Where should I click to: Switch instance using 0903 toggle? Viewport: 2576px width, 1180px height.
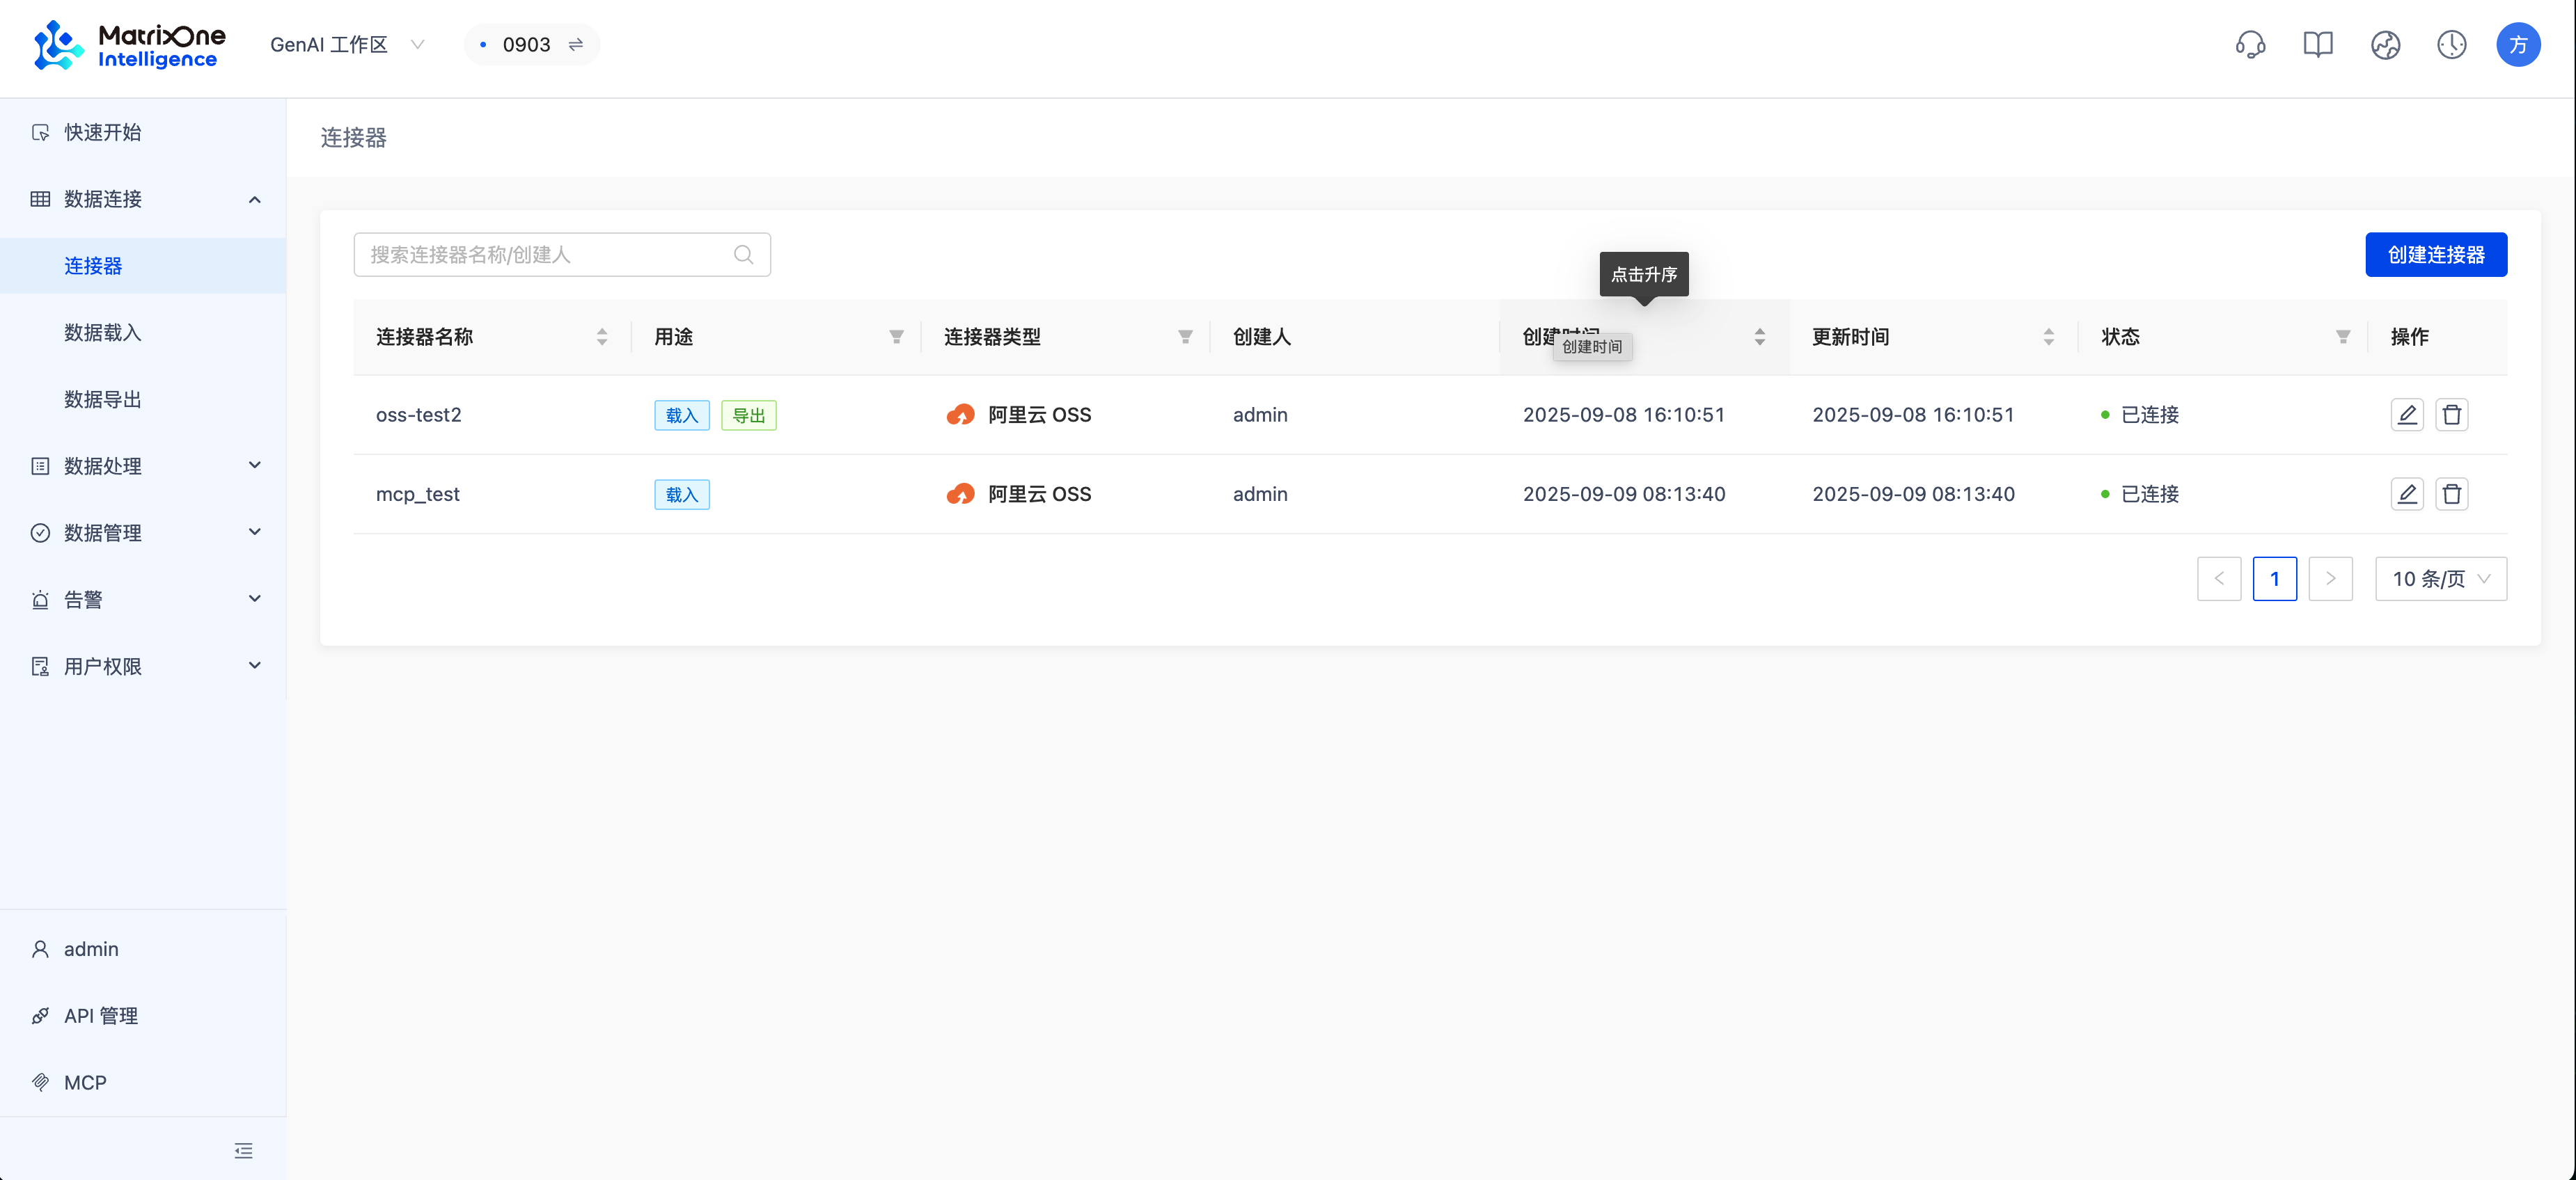576,45
